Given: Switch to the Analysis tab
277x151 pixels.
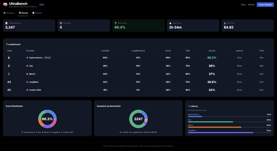Looking at the screenshot, I should 37,13.
